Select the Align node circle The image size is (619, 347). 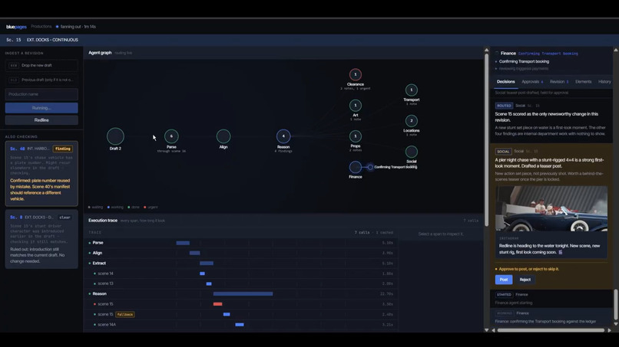[223, 136]
